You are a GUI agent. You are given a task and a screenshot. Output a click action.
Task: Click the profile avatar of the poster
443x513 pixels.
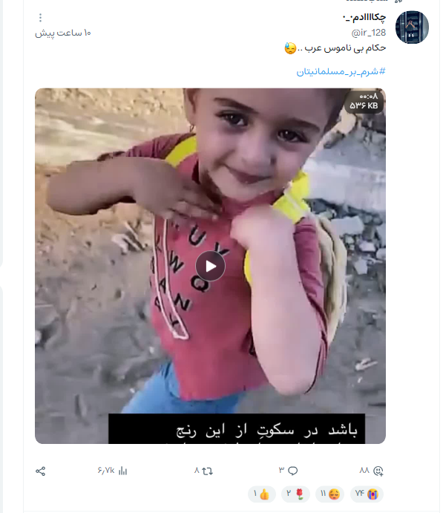[x=412, y=27]
